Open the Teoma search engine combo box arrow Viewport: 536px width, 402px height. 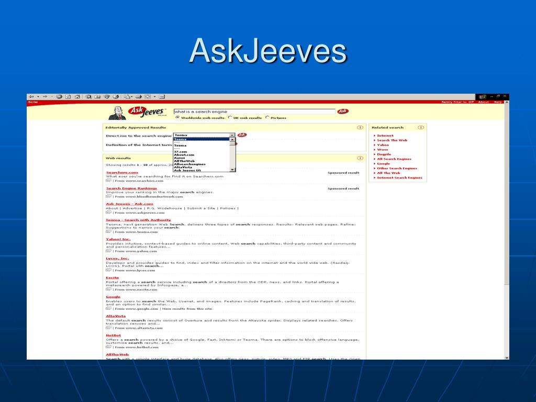(232, 136)
